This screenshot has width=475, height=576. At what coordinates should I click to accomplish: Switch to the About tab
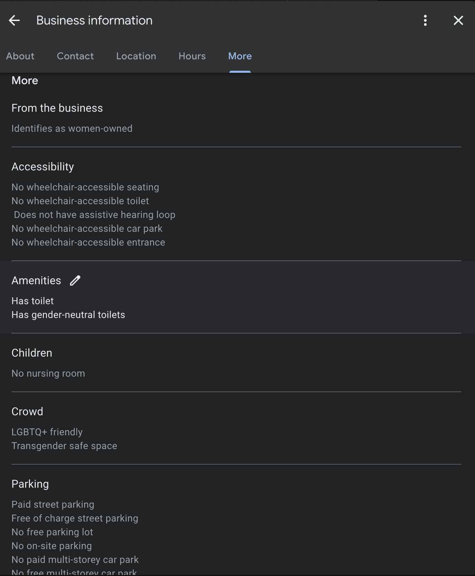coord(20,56)
